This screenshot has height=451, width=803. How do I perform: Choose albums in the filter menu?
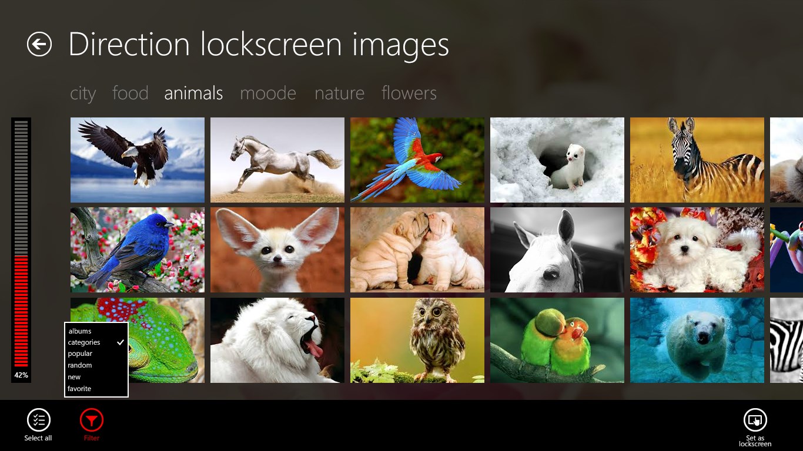point(80,331)
